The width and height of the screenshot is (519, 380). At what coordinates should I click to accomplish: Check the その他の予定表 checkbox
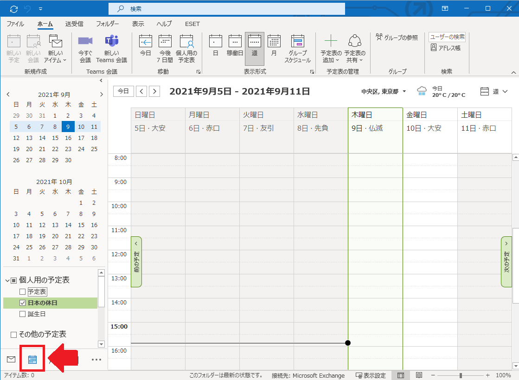(13, 335)
